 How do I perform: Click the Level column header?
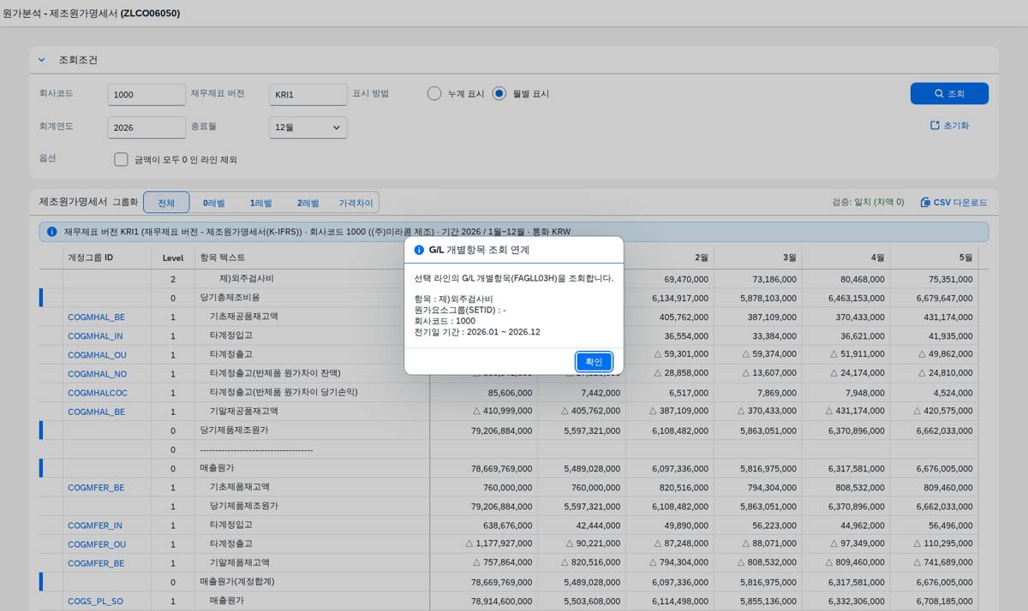click(172, 258)
